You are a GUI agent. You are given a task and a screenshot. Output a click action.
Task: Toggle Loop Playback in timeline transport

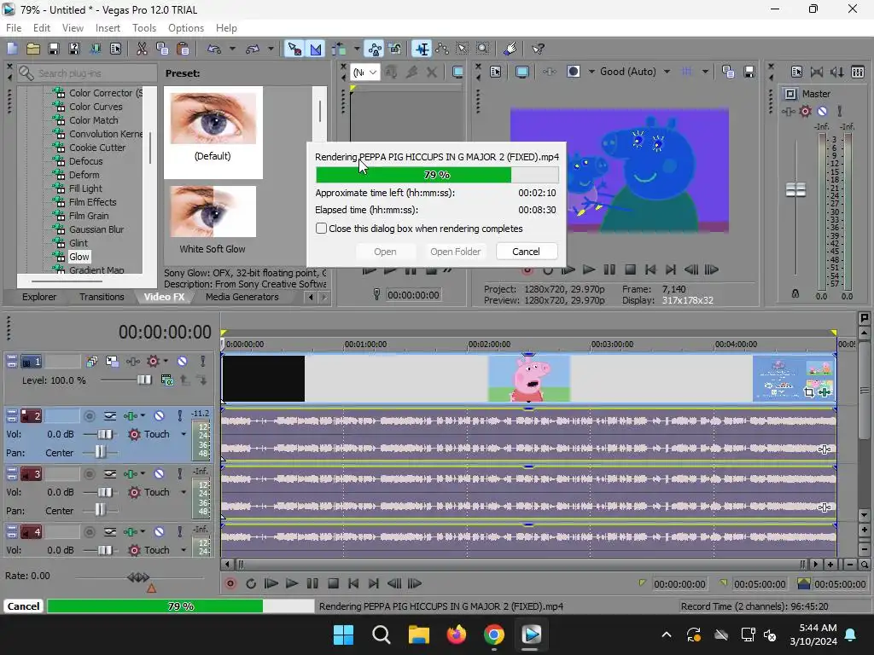[x=251, y=583]
